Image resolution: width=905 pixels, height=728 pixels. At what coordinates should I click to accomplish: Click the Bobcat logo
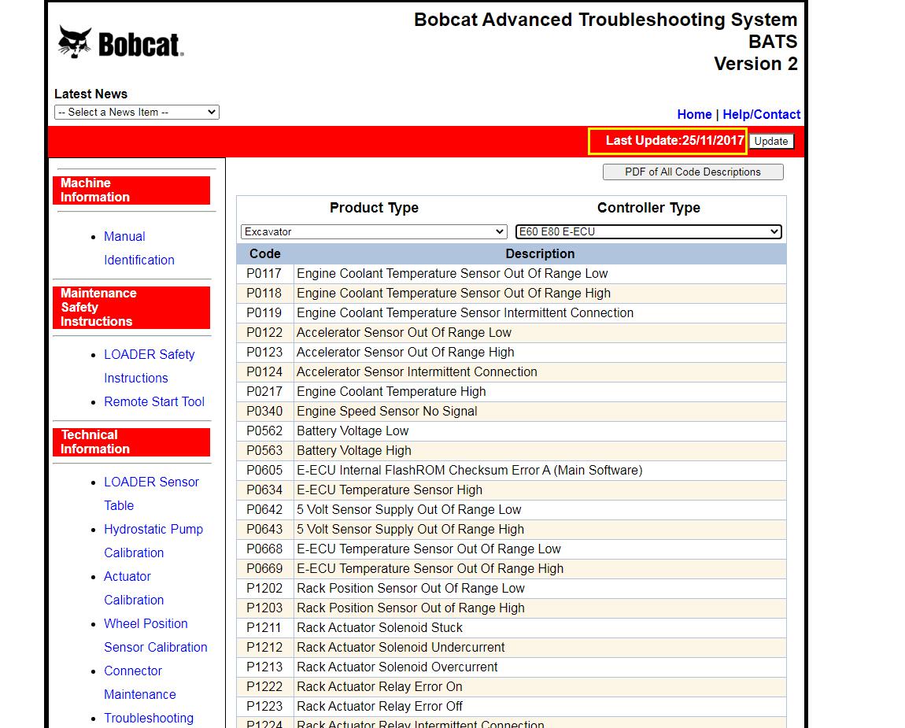120,42
